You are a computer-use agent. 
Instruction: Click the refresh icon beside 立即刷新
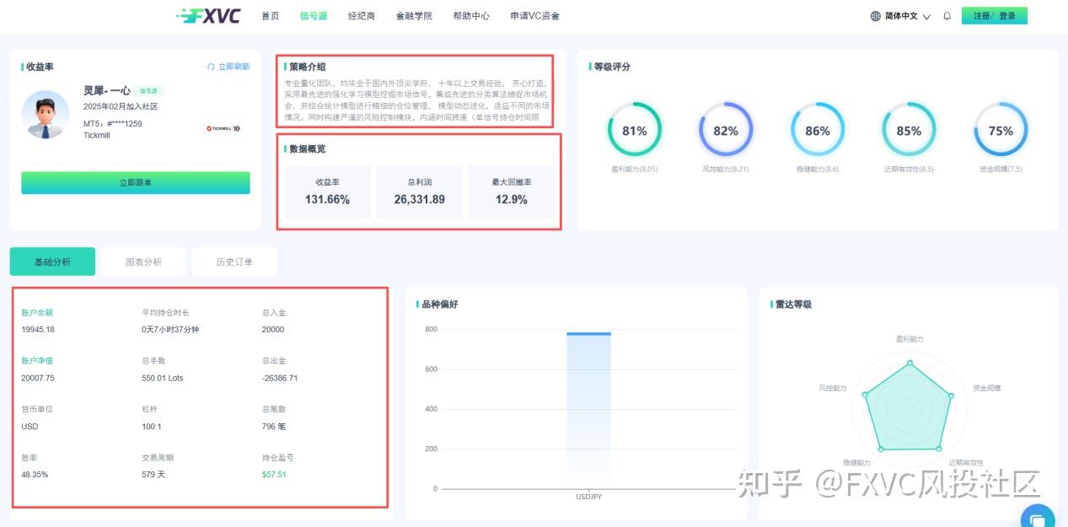click(211, 66)
